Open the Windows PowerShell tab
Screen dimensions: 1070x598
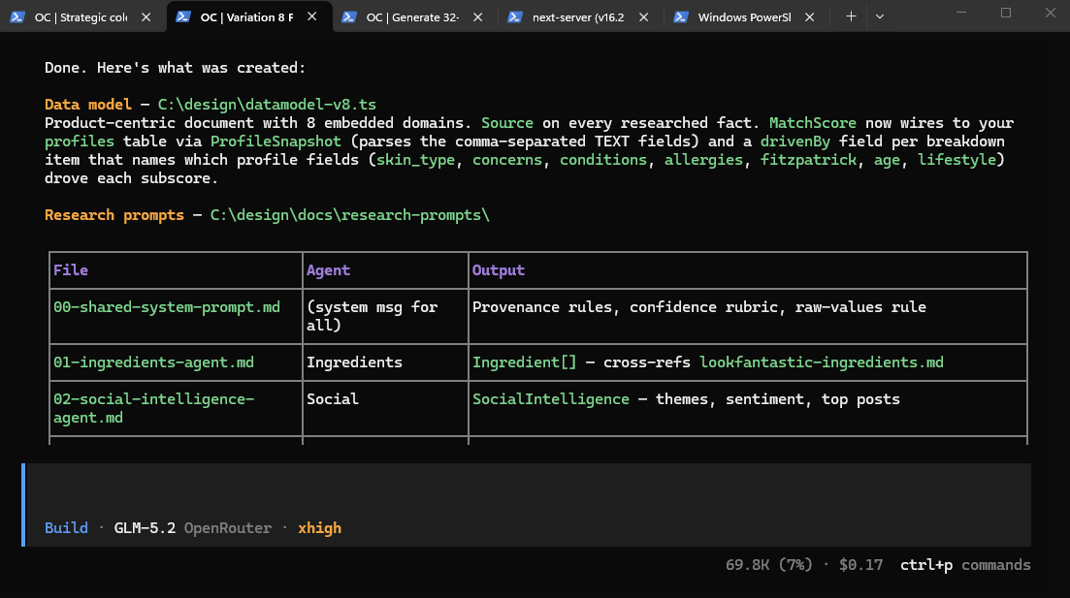pos(744,17)
